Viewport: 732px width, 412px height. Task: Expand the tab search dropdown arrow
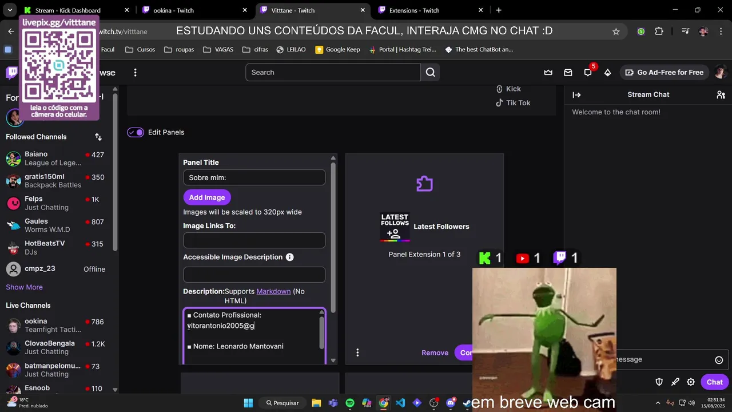coord(10,10)
